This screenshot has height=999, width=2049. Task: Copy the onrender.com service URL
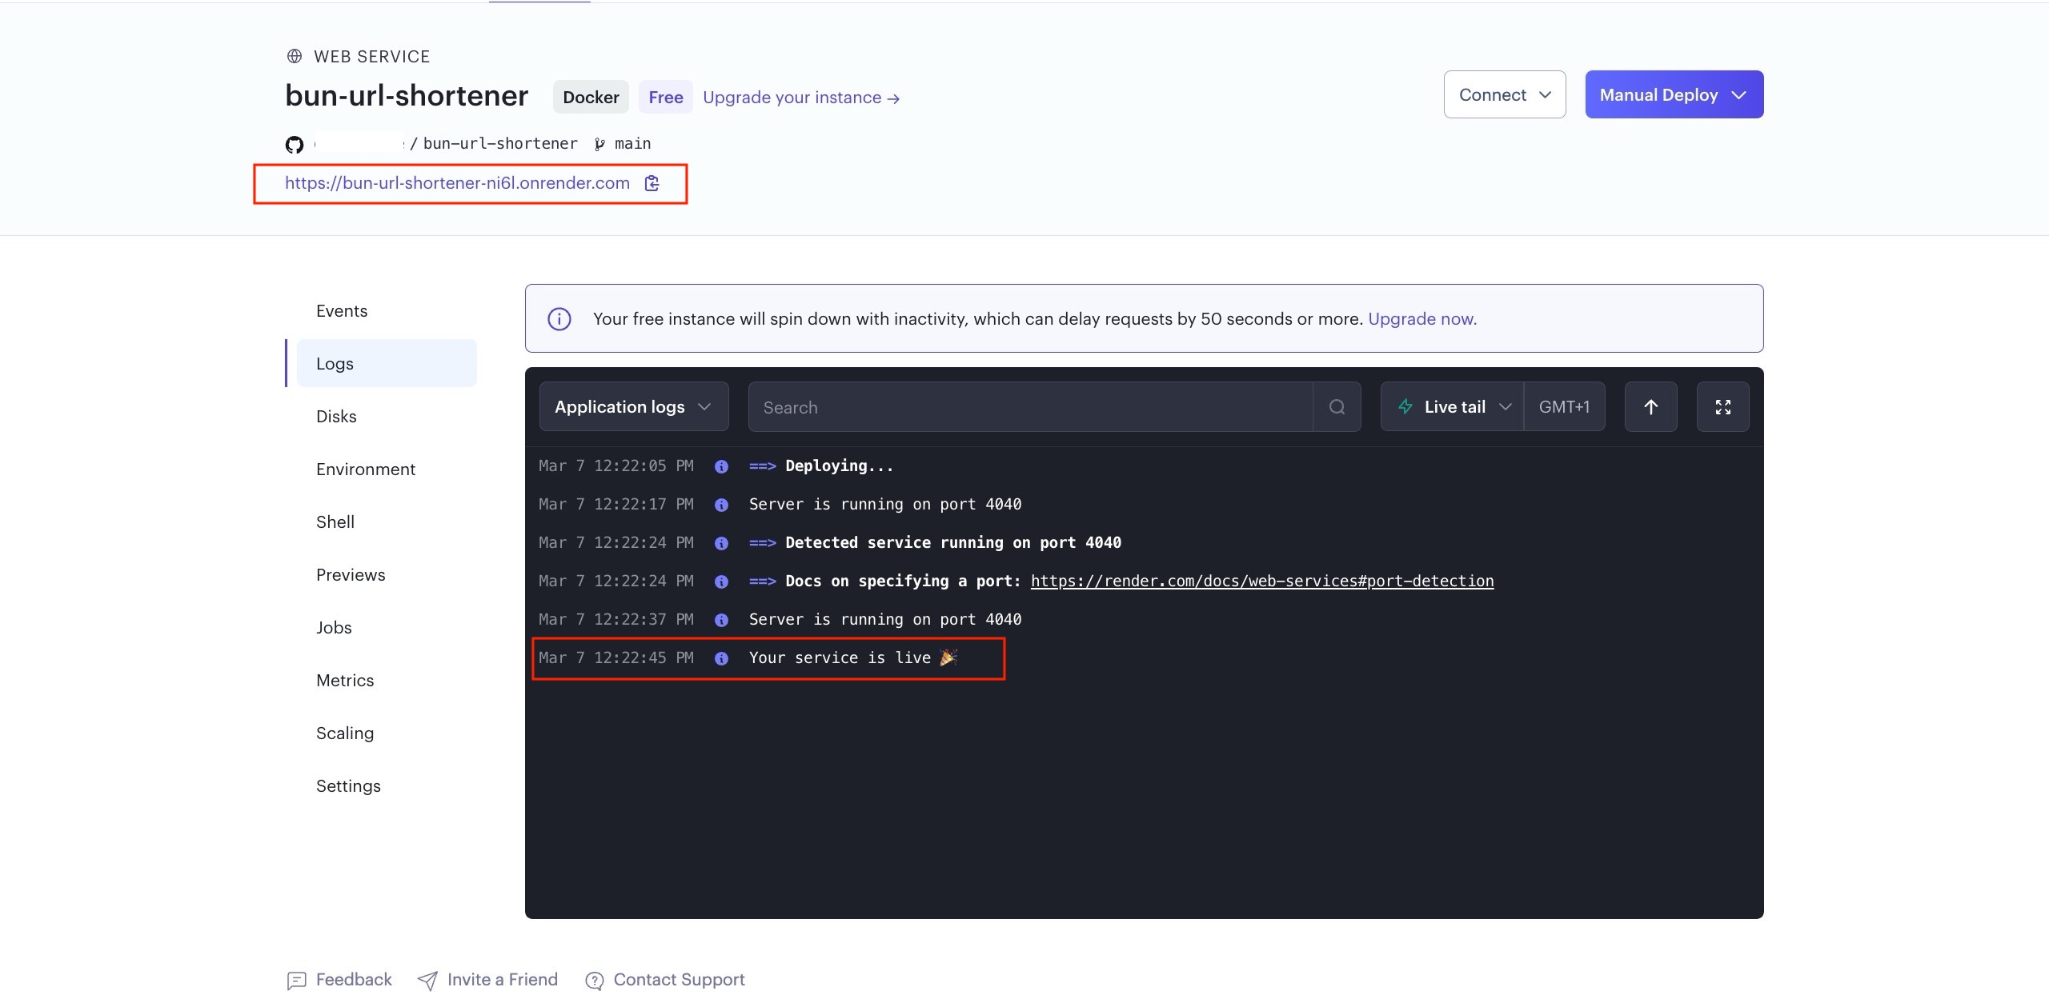[652, 183]
